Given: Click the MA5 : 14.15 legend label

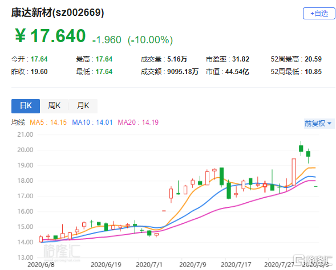Looking at the screenshot, I should tap(48, 122).
